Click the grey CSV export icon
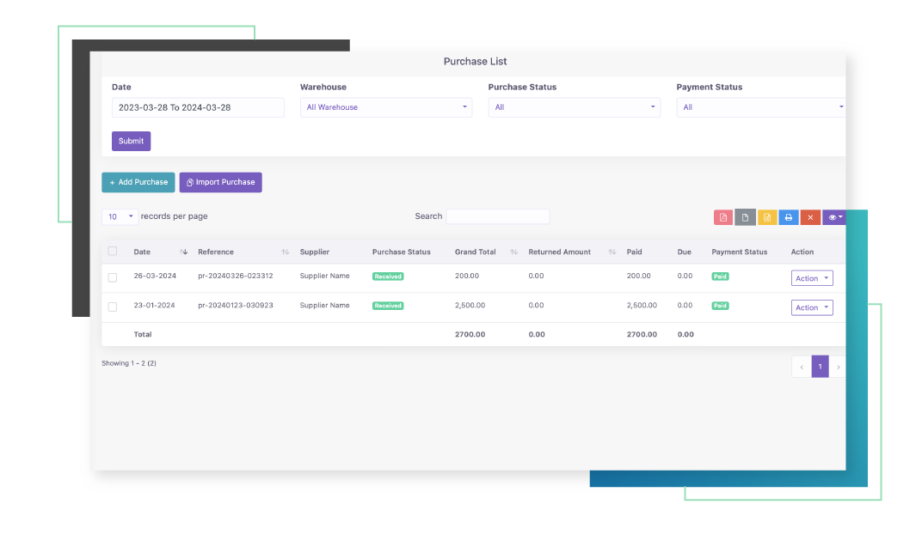Viewport: 922px width, 559px height. 745,217
